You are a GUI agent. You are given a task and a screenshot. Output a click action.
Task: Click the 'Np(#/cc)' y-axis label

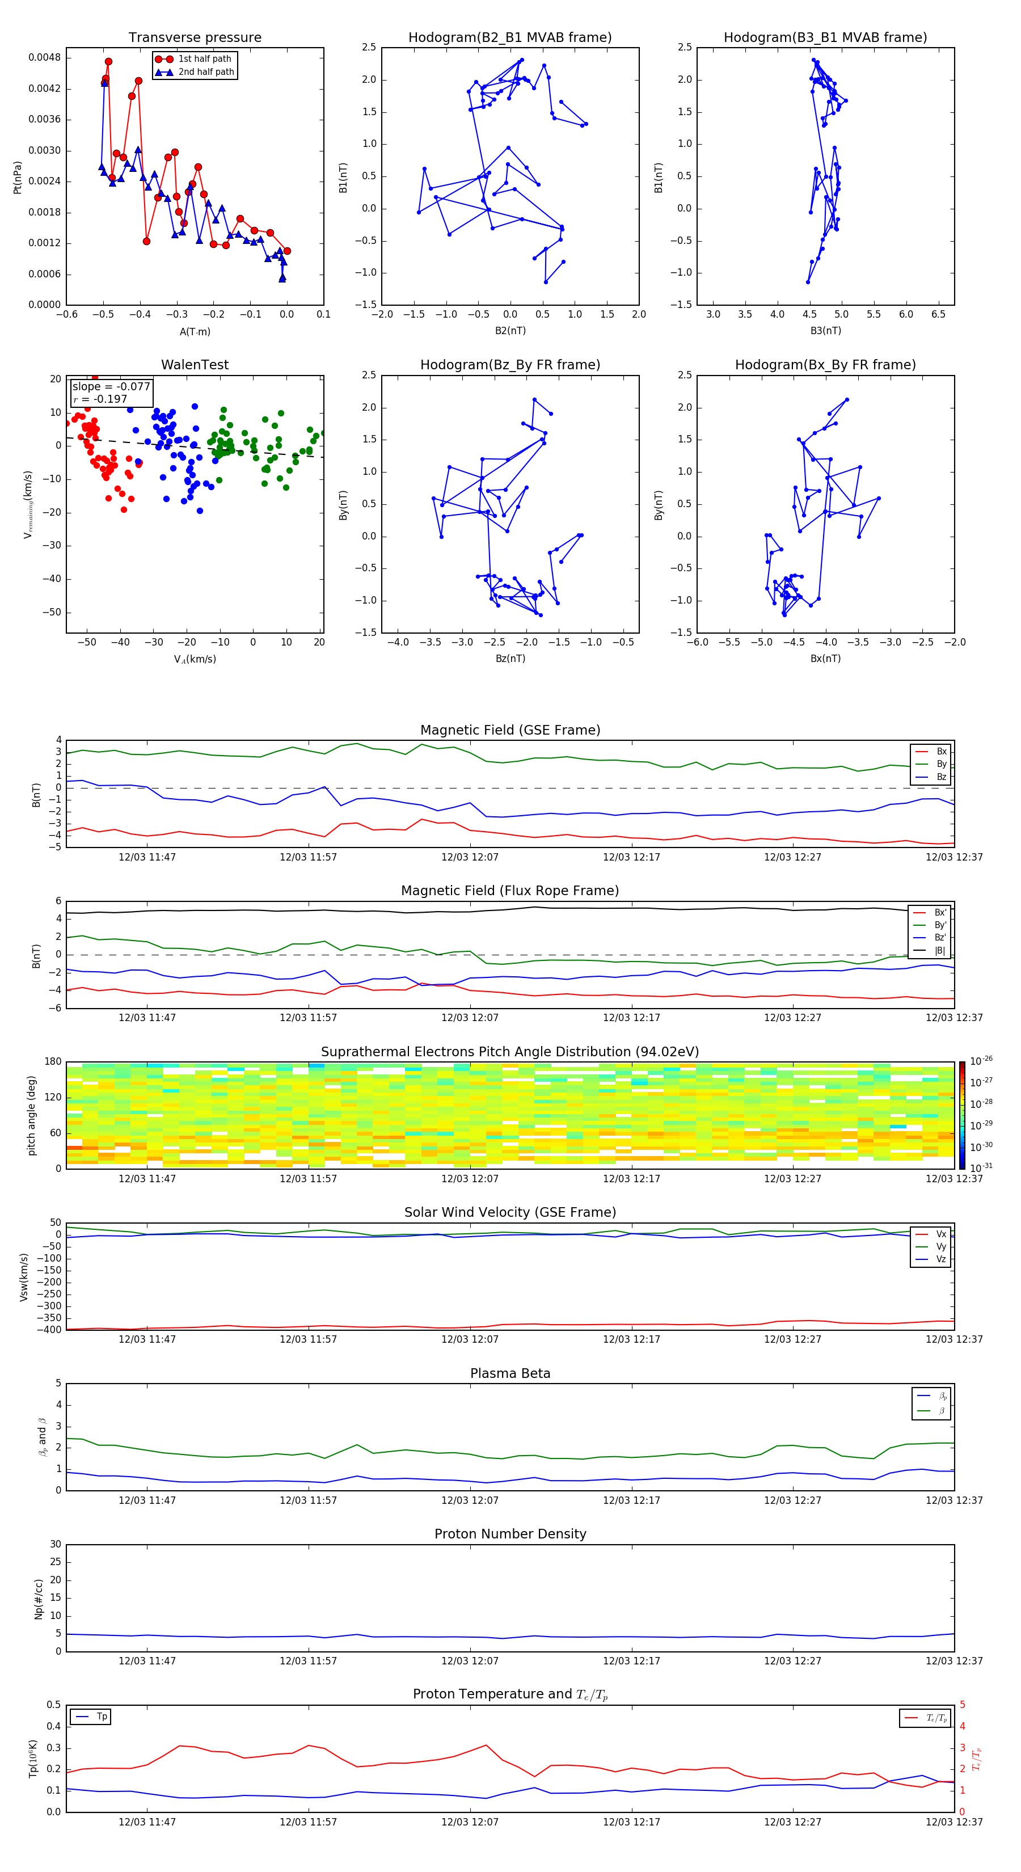(39, 1599)
